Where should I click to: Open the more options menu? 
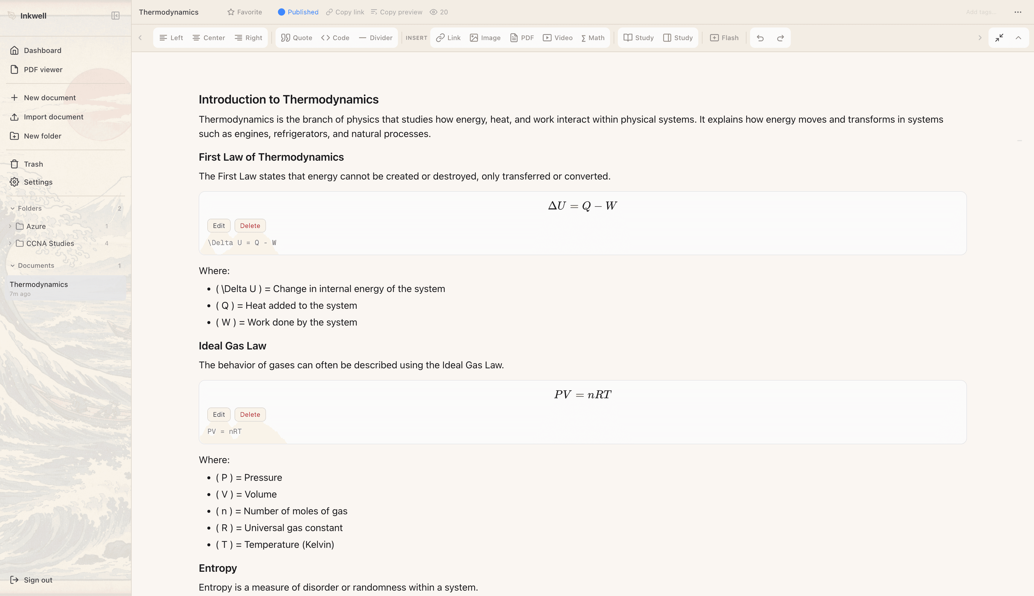coord(1018,12)
